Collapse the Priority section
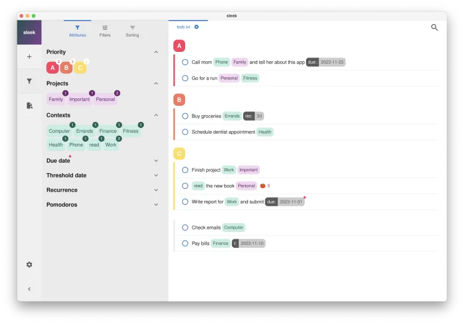This screenshot has height=324, width=464. [156, 53]
